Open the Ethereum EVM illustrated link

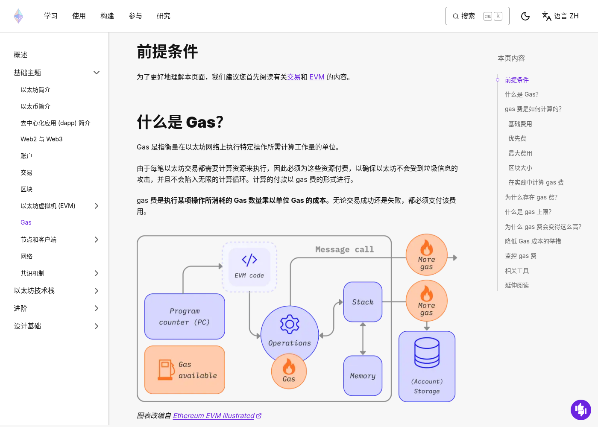[x=214, y=415]
